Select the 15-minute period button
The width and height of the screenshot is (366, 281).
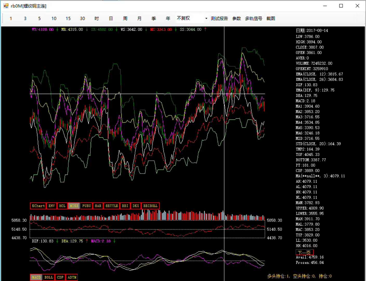pyautogui.click(x=68, y=18)
